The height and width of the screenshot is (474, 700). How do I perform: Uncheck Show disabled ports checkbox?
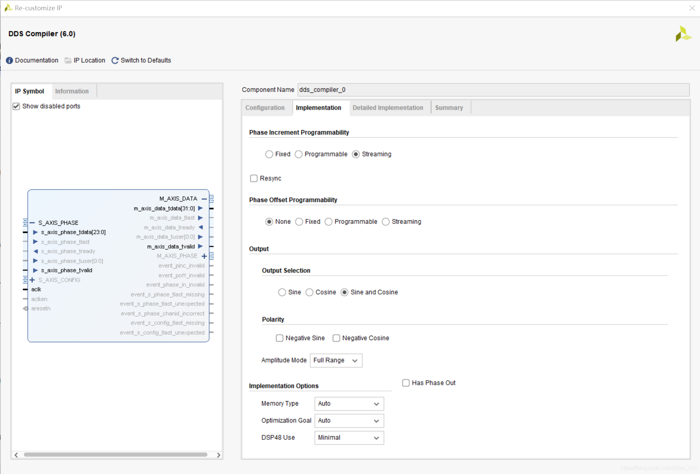[16, 106]
